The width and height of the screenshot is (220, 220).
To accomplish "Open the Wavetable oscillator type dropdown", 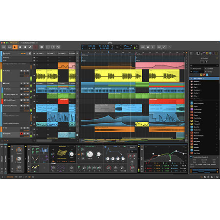I will coord(68,147).
